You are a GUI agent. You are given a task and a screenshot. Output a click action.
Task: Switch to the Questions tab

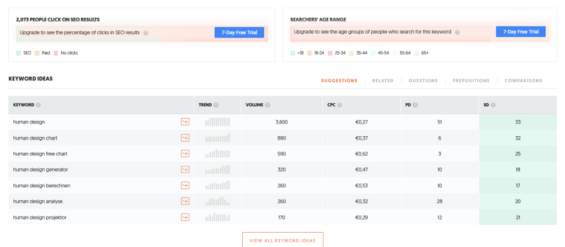[x=423, y=80]
